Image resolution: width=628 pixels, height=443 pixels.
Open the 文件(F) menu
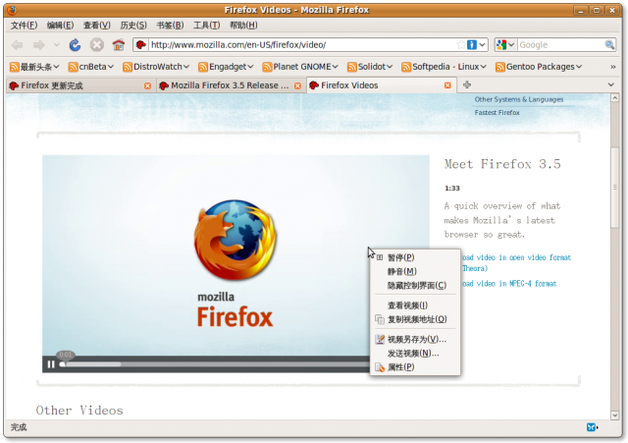click(x=24, y=26)
